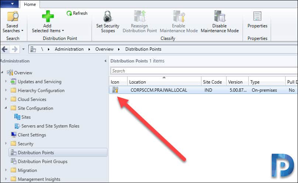Expand breadcrumb arrow after Administration
The image size is (298, 183).
coord(89,49)
